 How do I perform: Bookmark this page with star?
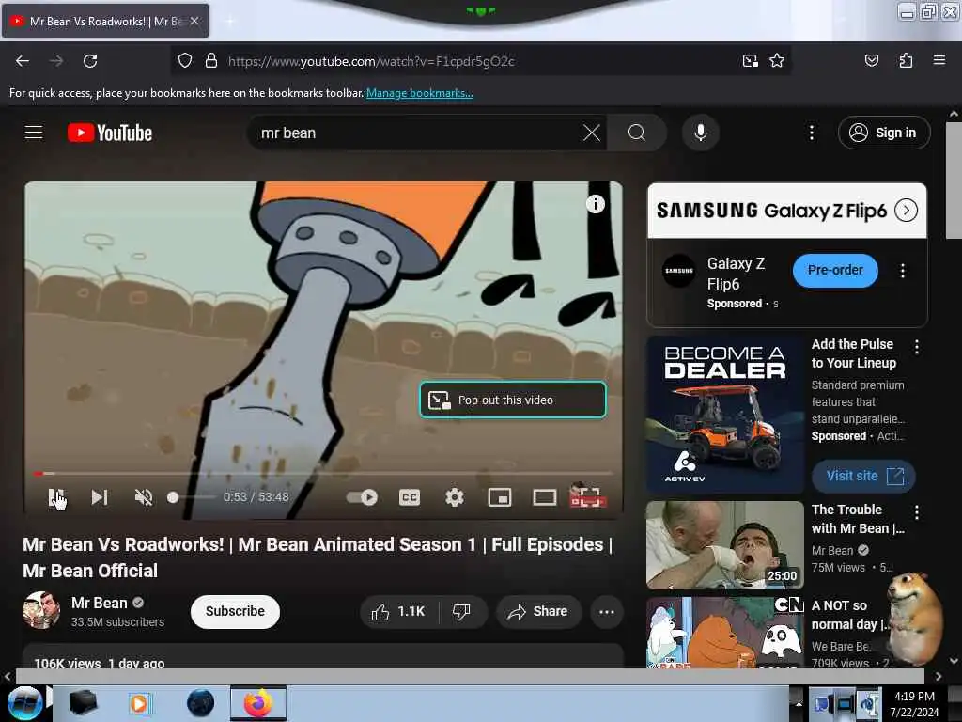777,61
